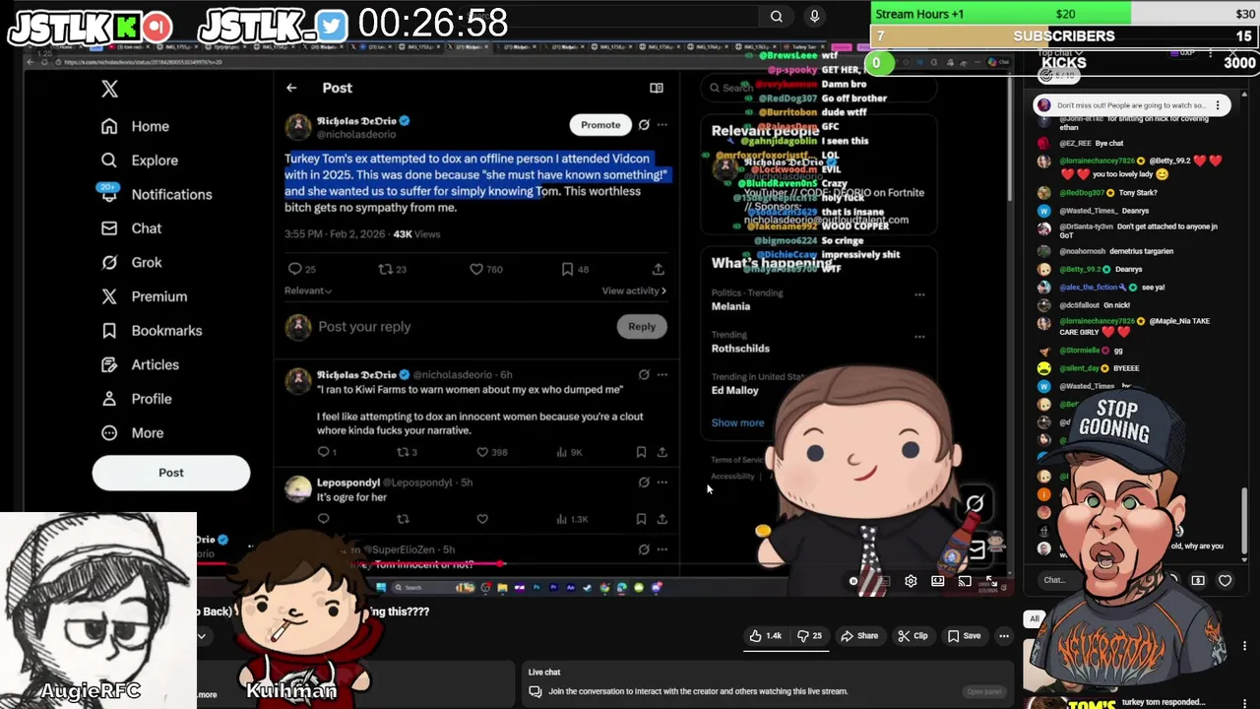Like the first reply with 398 likes
The image size is (1260, 709).
click(x=482, y=452)
